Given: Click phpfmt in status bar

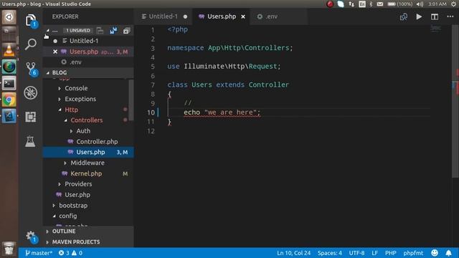Looking at the screenshot, I should click(413, 253).
